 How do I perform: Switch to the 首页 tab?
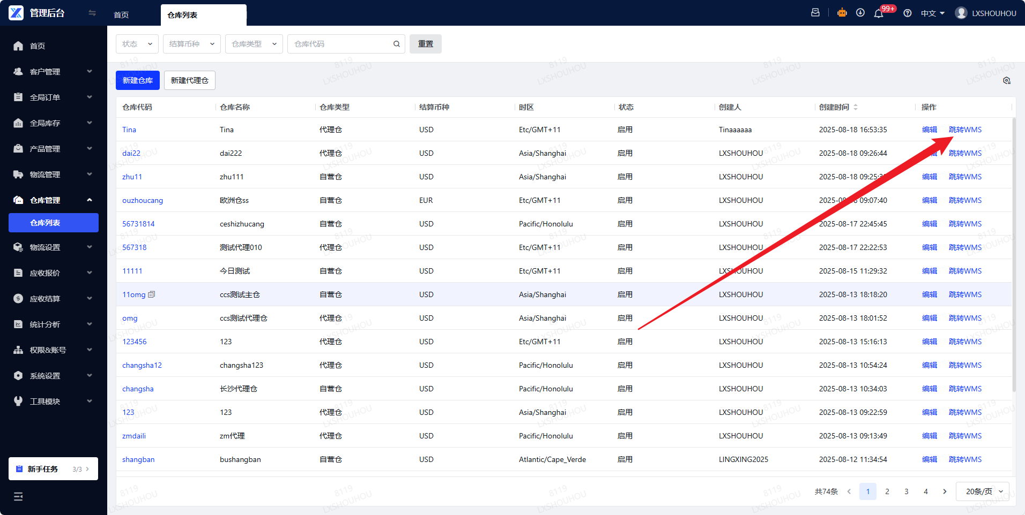click(x=121, y=15)
